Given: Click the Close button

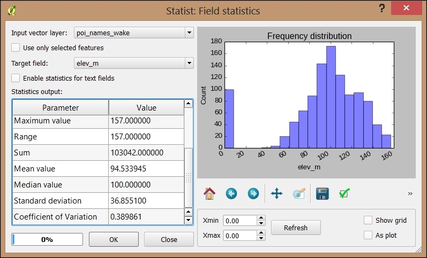Looking at the screenshot, I should 169,240.
